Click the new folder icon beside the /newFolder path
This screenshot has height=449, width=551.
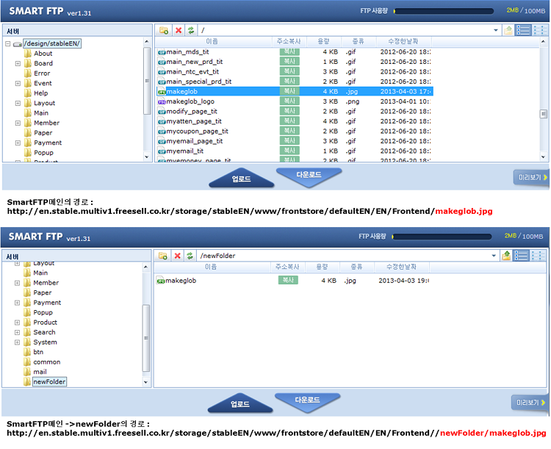tap(164, 255)
